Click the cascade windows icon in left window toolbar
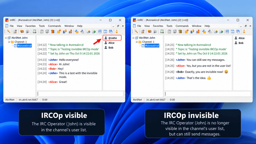Screen dimensions: 256x144 click(111, 31)
